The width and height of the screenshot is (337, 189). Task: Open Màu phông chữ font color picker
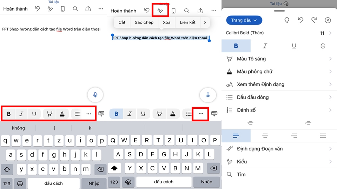(x=279, y=72)
